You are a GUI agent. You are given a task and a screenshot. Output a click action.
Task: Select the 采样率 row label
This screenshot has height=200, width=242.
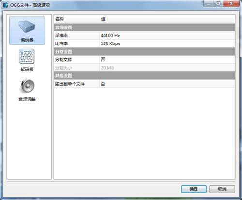[x=61, y=35]
